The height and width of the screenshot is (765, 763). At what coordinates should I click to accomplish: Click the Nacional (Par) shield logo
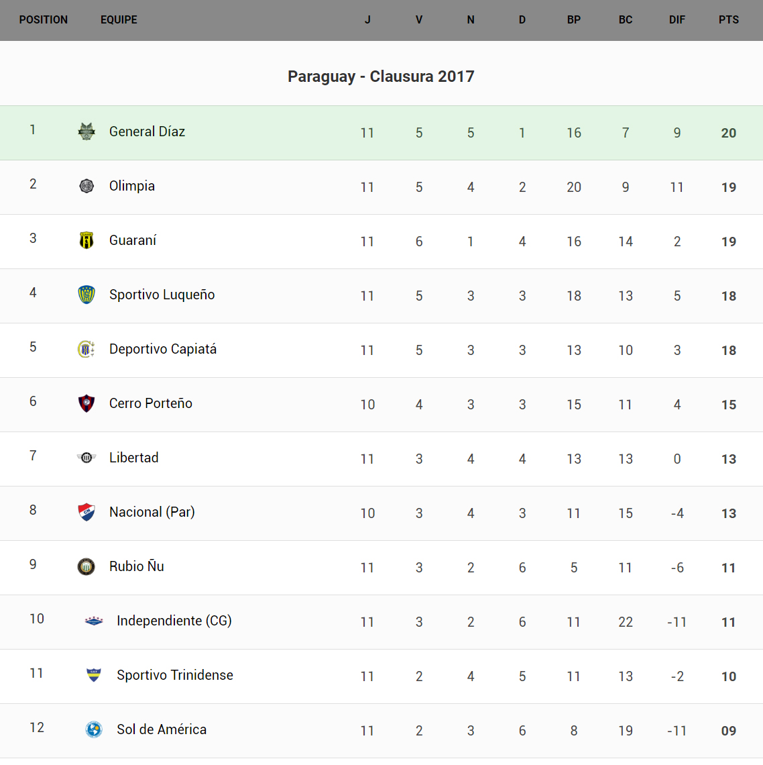[x=86, y=512]
